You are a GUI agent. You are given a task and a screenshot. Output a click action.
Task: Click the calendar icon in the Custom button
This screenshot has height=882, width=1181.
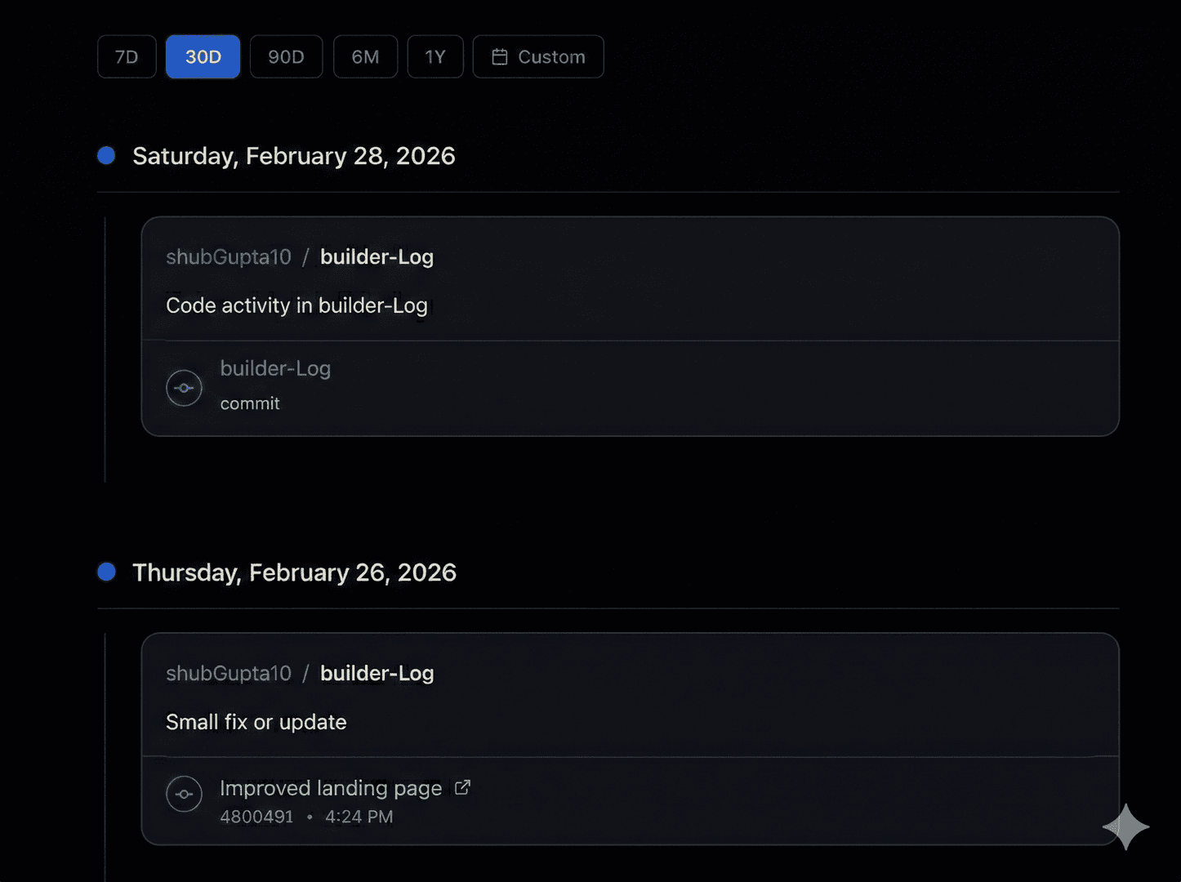pos(499,56)
